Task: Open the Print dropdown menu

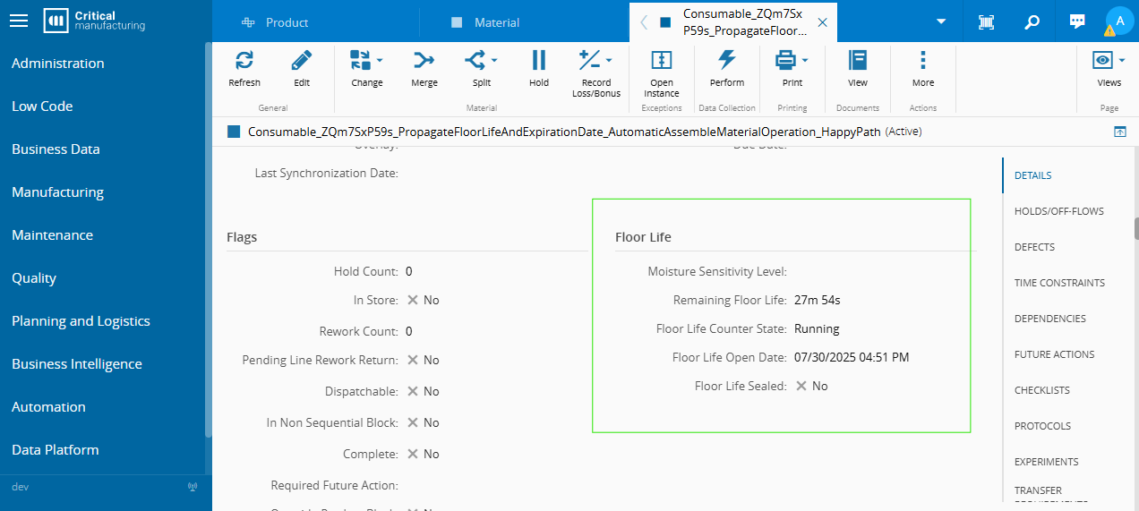Action: [805, 61]
